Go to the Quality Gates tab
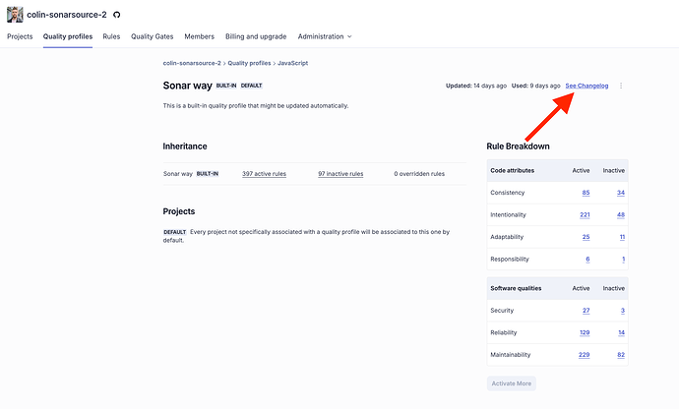The image size is (679, 409). pos(152,36)
